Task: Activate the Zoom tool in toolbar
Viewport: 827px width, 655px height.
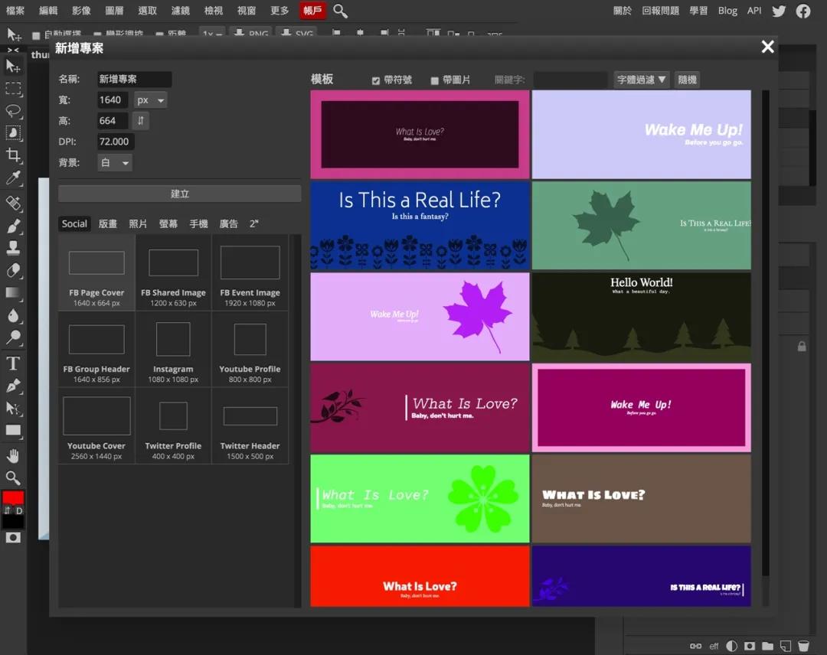Action: (x=13, y=478)
